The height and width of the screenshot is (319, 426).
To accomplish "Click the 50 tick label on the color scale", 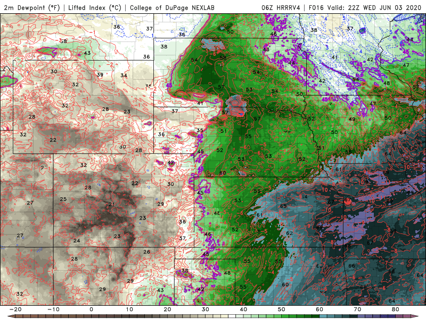I will pos(282,309).
